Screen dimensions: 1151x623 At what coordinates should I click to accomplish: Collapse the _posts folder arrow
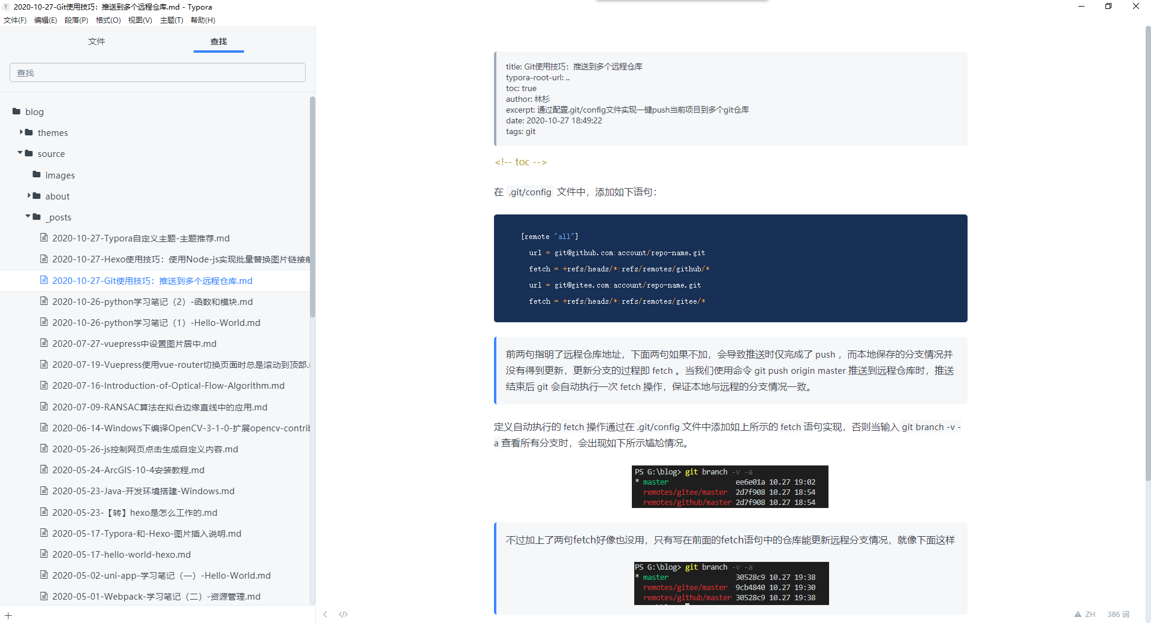pos(28,216)
